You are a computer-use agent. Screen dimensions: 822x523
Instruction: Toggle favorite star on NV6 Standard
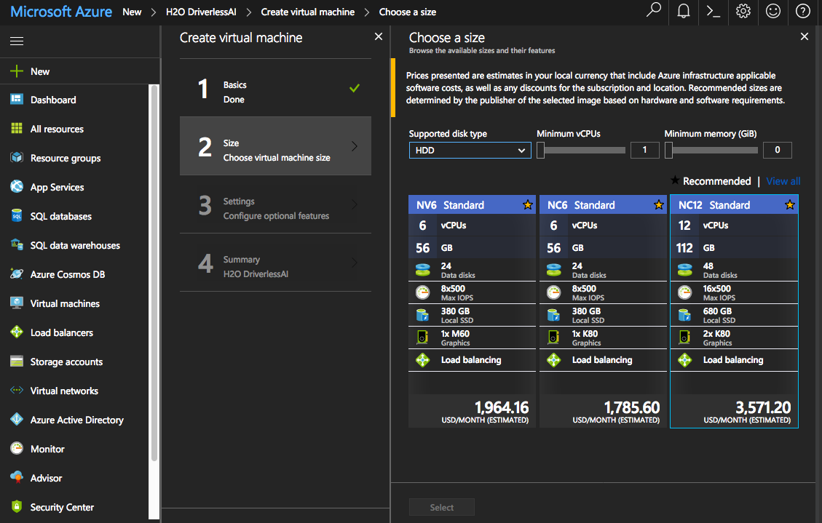pyautogui.click(x=527, y=204)
